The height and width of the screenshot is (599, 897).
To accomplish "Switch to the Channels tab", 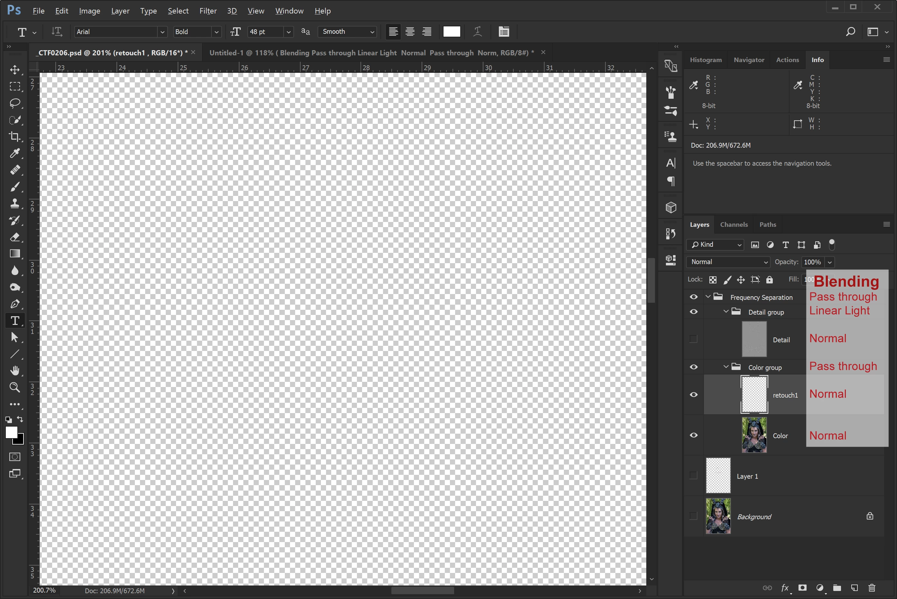I will pos(733,224).
